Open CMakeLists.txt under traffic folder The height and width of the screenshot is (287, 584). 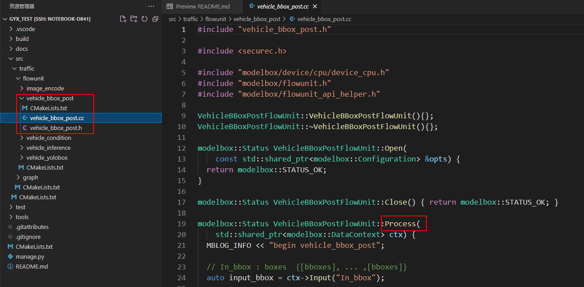coord(81,188)
